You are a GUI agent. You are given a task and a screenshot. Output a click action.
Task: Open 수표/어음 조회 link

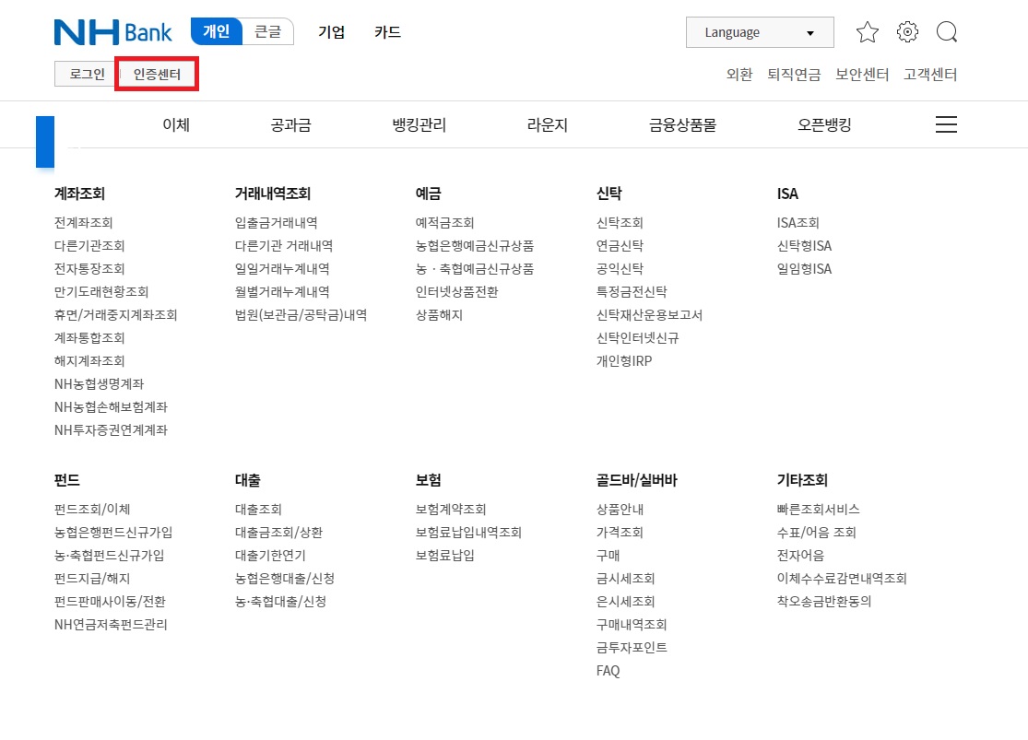coord(817,533)
